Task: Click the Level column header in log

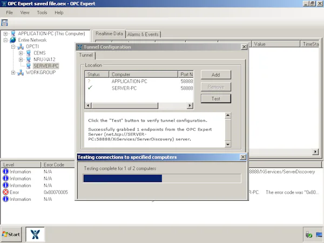Action: click(x=21, y=165)
